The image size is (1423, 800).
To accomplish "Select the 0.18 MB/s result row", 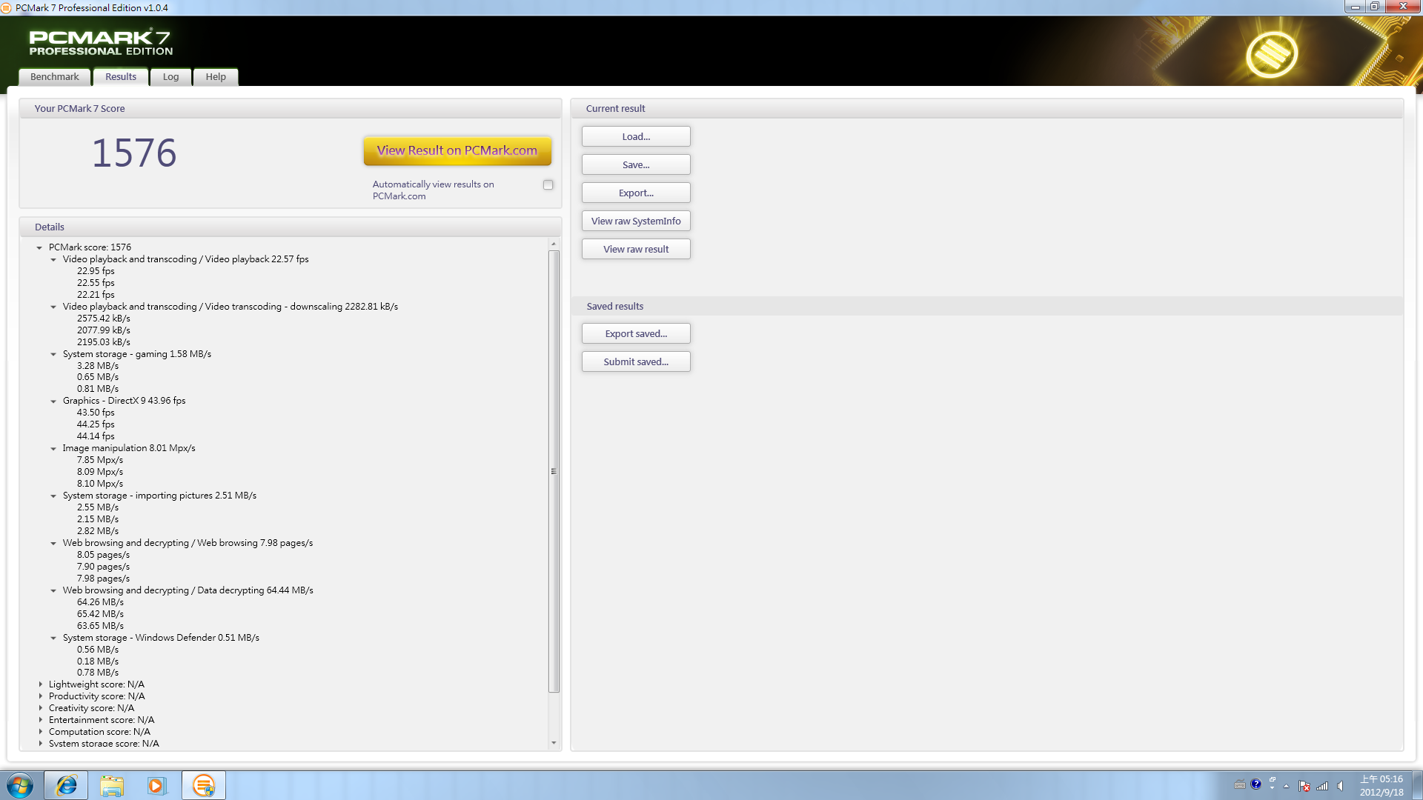I will [98, 661].
